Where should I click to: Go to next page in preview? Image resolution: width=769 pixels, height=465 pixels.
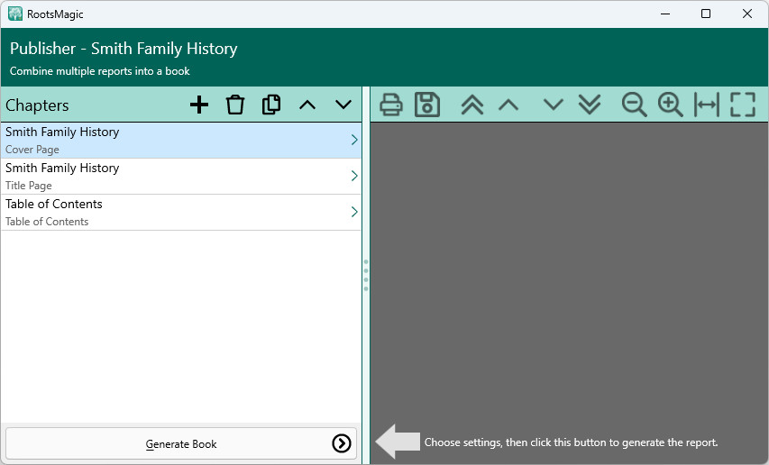554,105
